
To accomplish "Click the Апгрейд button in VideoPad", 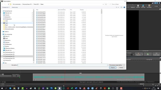I will click(x=156, y=6).
